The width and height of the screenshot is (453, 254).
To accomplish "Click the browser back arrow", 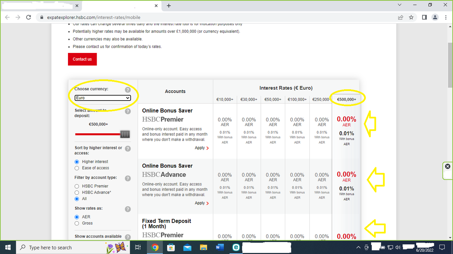I will pos(8,17).
